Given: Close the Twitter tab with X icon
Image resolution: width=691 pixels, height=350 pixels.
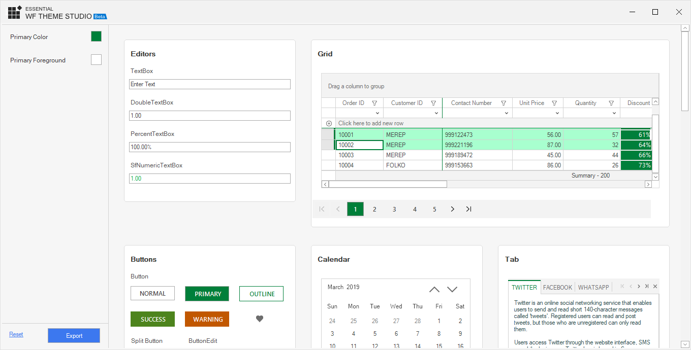Looking at the screenshot, I should 655,287.
